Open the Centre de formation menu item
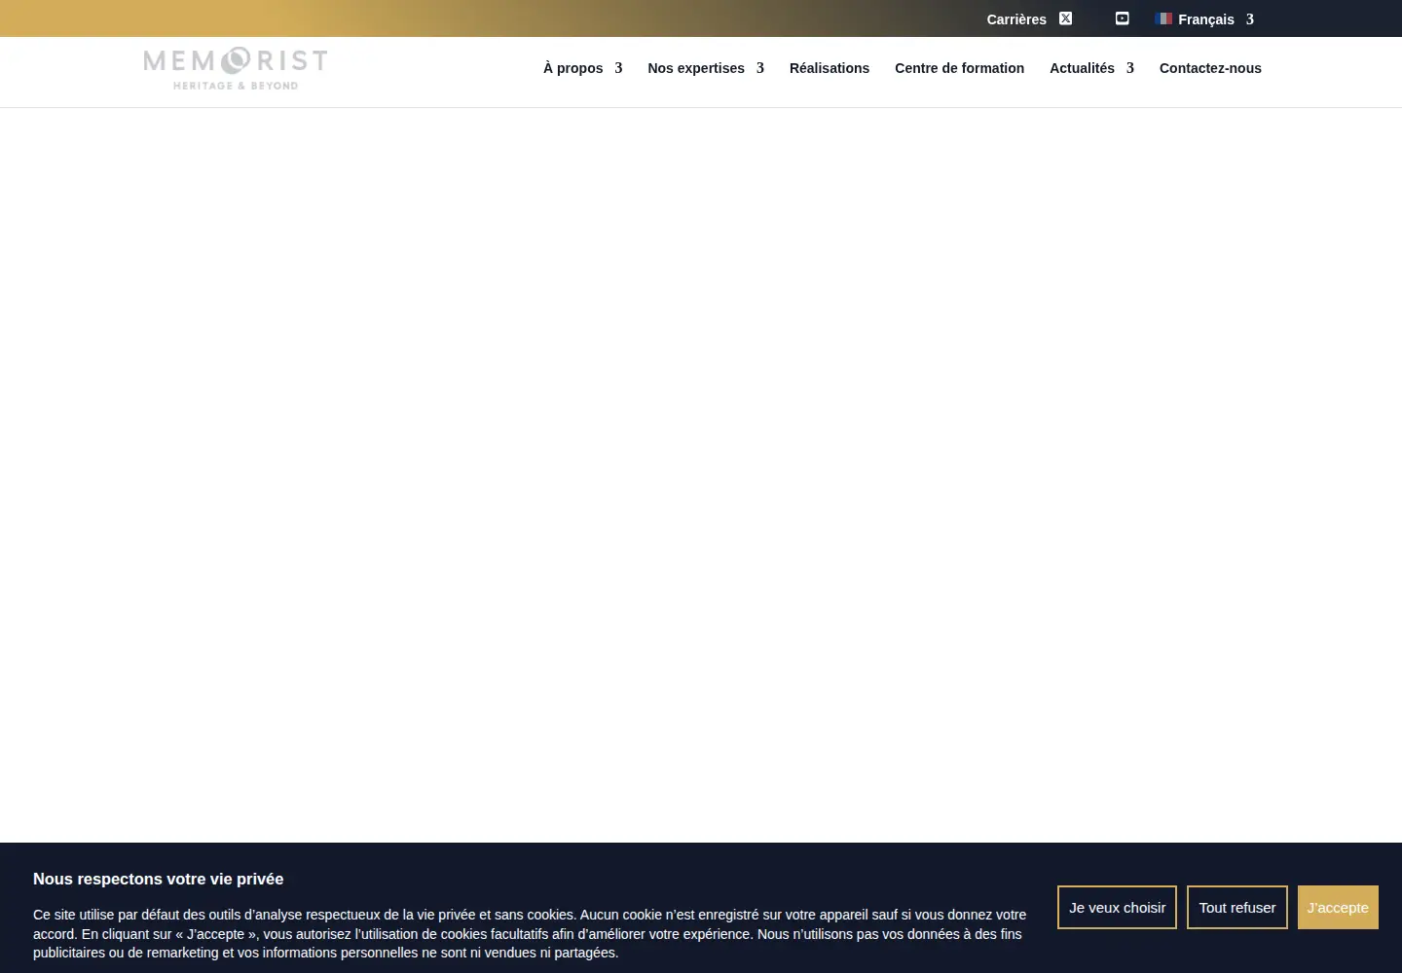 (x=959, y=68)
